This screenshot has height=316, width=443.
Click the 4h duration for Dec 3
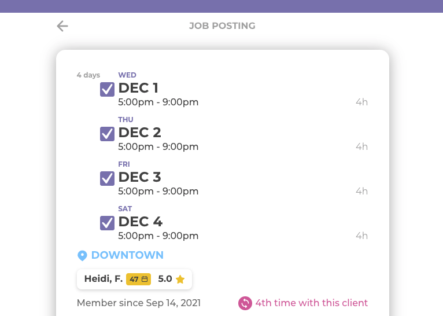click(x=361, y=191)
